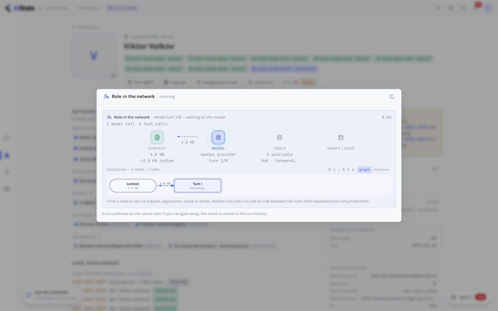This screenshot has height=311, width=498.
Task: Click the Graph / Case database icon
Action: [x=341, y=137]
